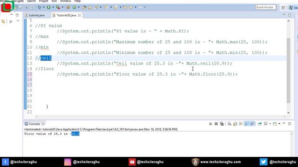
Task: Open the Project menu
Action: (x=43, y=1)
